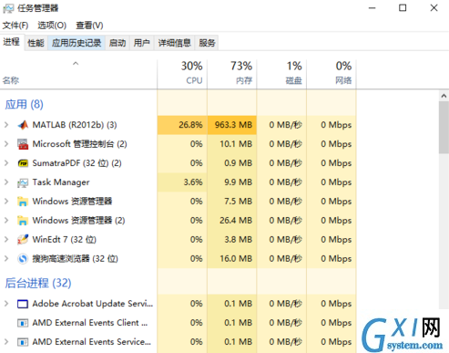Click the 任务管理器 title bar icon
Image resolution: width=449 pixels, height=353 pixels.
click(8, 8)
